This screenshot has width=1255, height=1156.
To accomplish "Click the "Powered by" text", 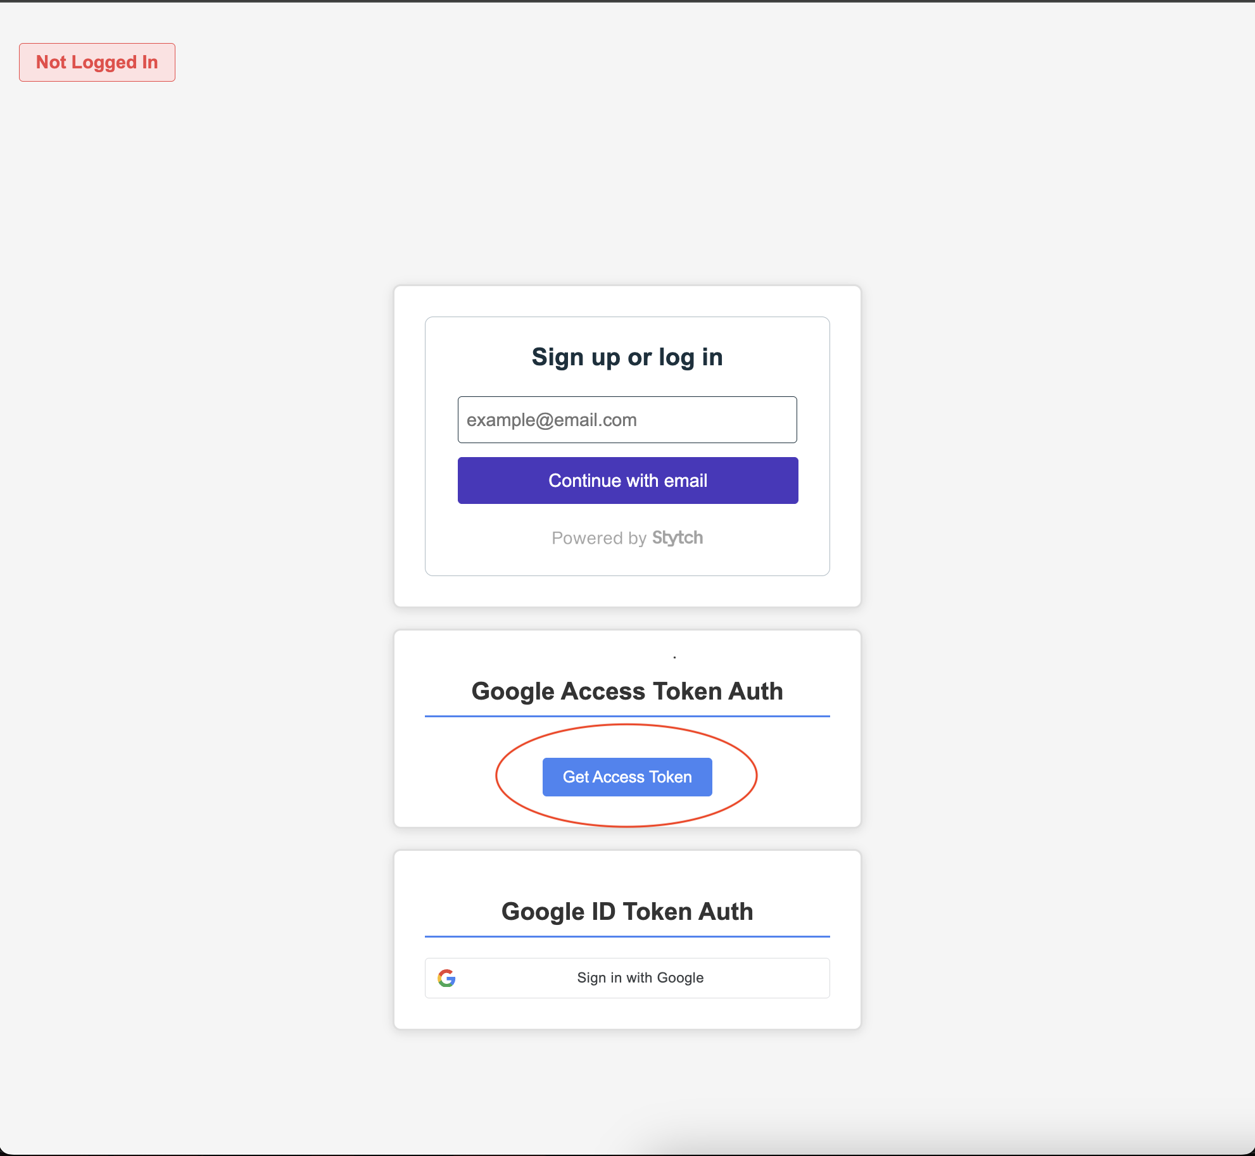I will (x=598, y=538).
